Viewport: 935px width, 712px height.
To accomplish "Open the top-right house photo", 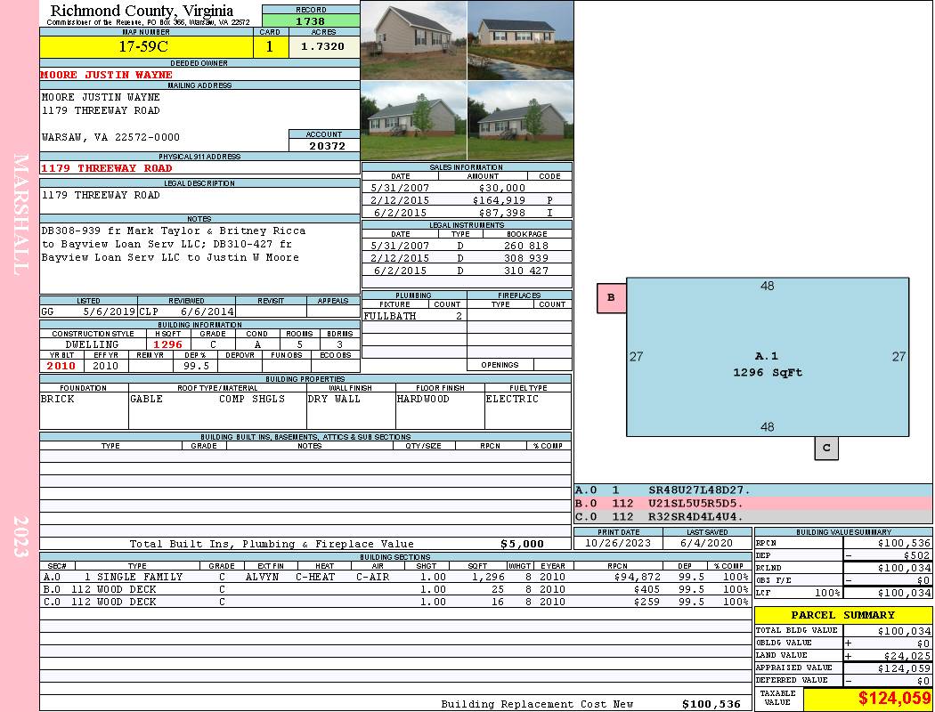I will coord(519,40).
